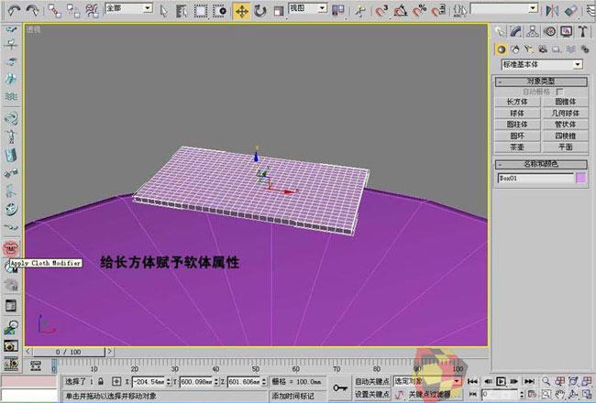The width and height of the screenshot is (596, 403).
Task: Toggle the Angle Snap icon
Action: pos(401,11)
